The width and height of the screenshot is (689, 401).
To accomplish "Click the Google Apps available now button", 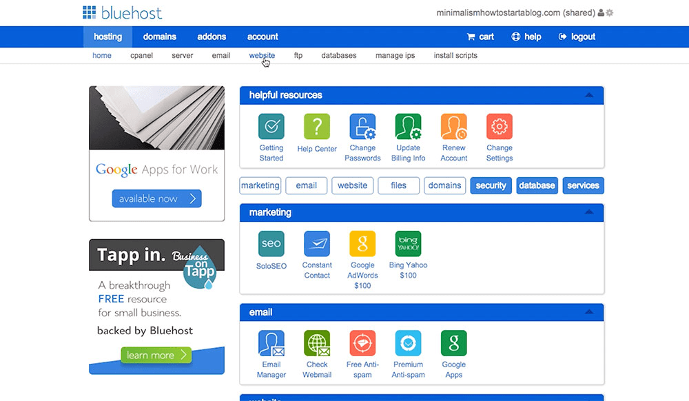I will click(156, 199).
